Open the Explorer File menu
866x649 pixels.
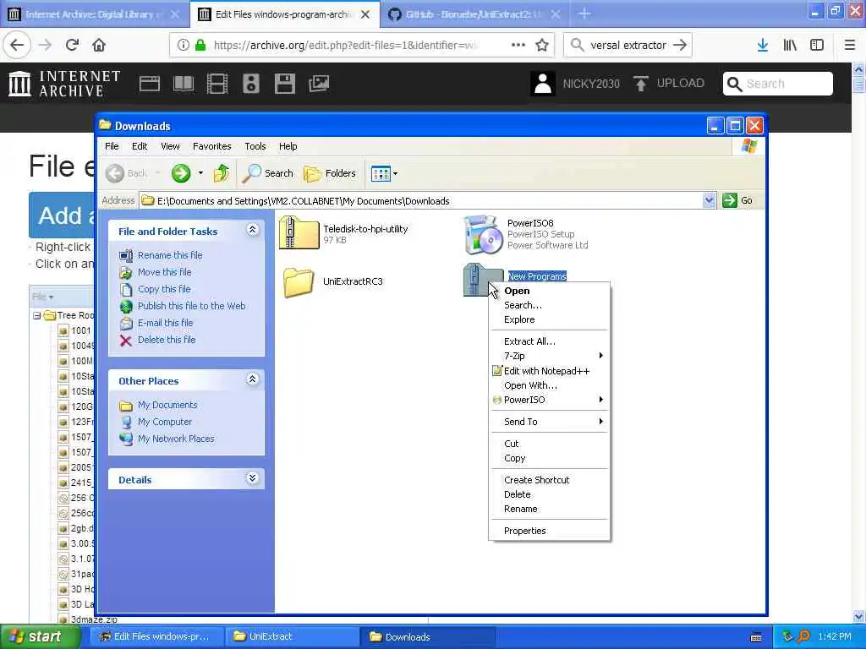112,146
